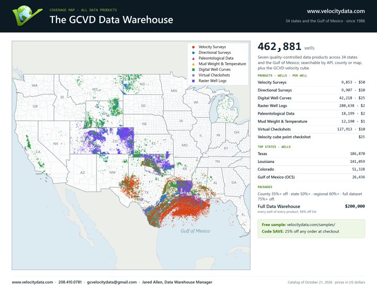Click 'Catalog of October 21, 2026' footer note
This screenshot has height=291, width=377.
tap(310, 282)
